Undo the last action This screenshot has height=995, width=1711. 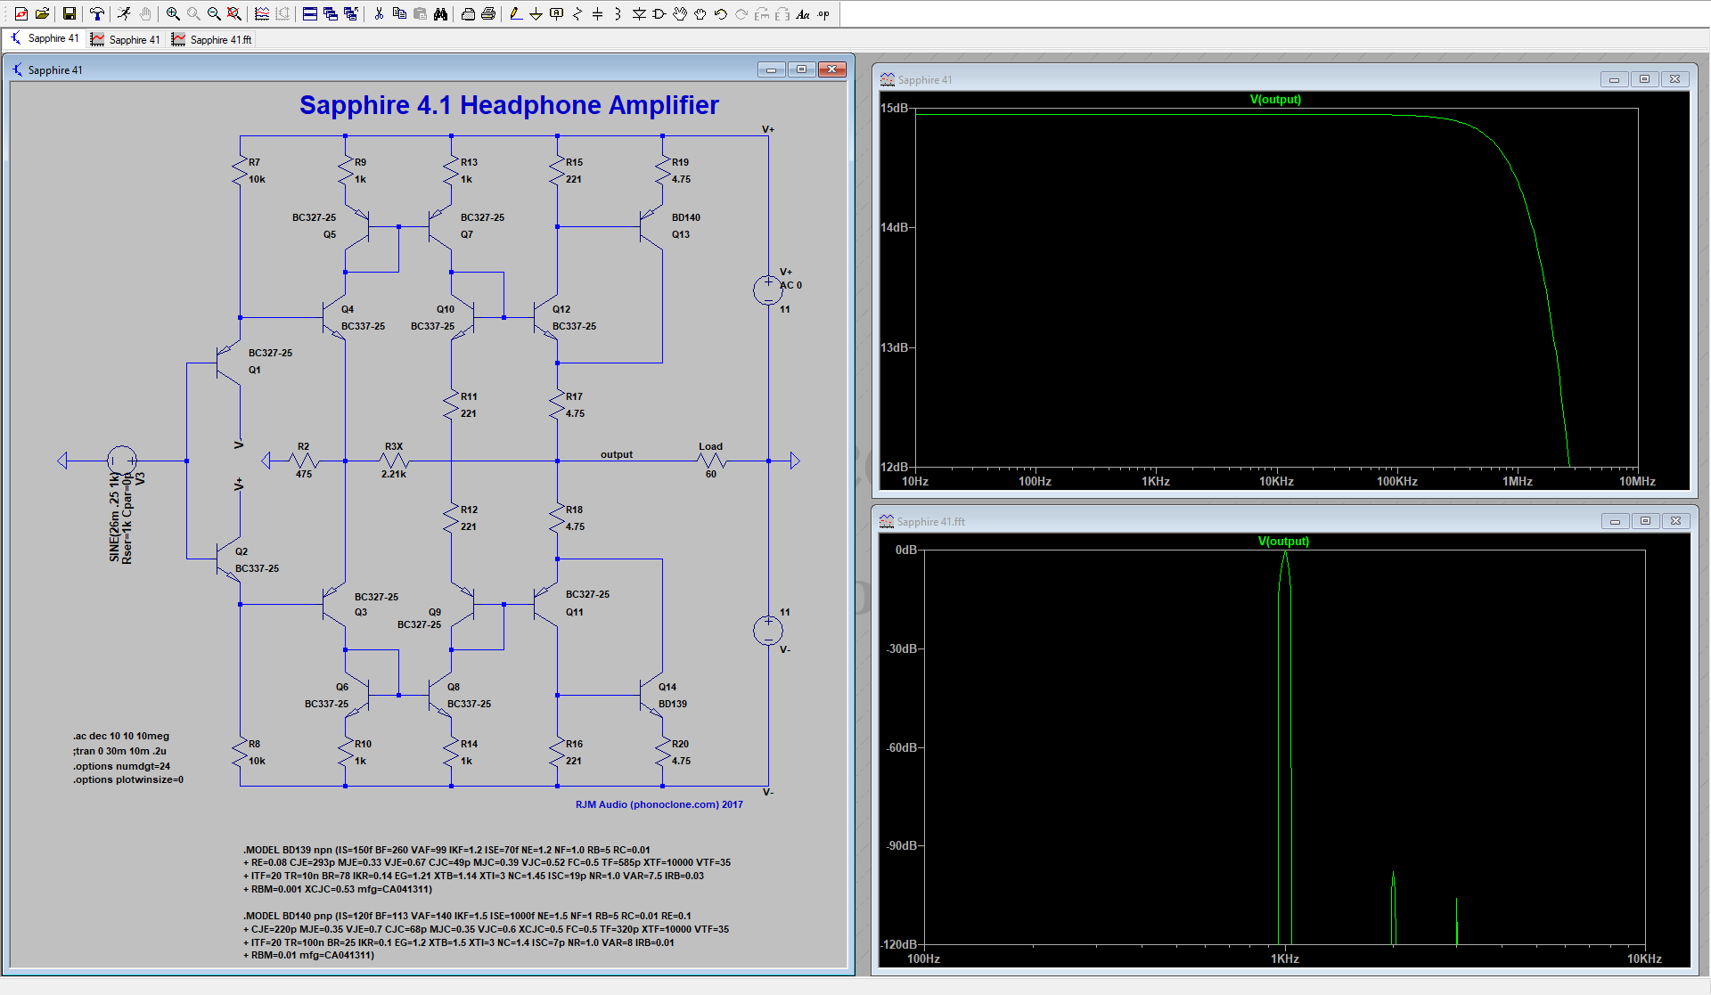721,13
